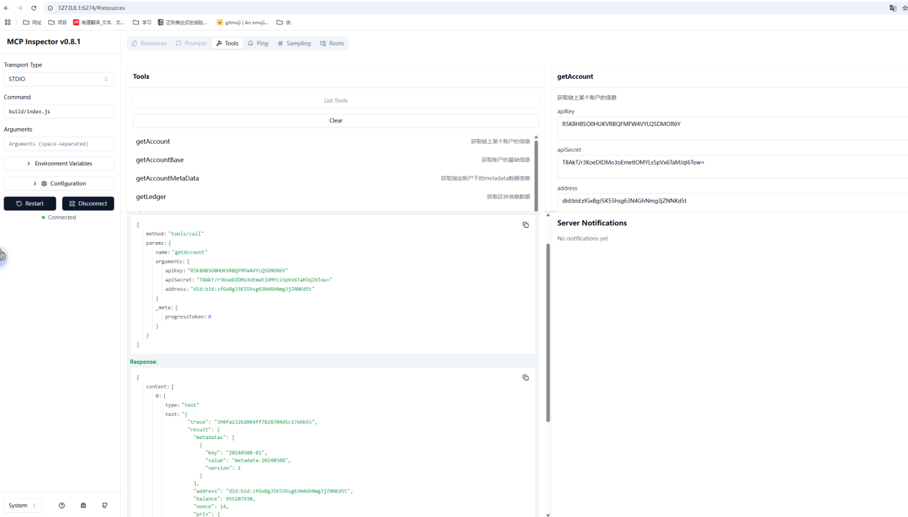Screen dimensions: 908x517
Task: Click into the apiKey text field
Action: [732, 128]
